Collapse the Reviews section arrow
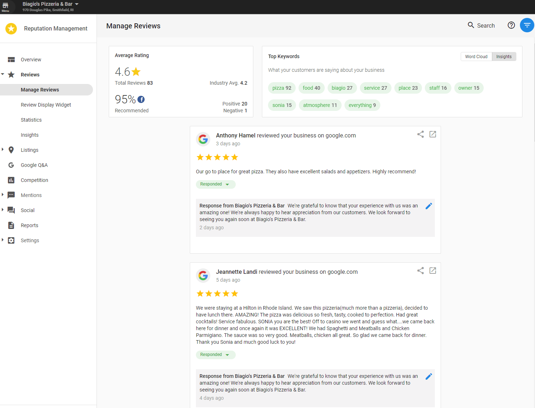Image resolution: width=535 pixels, height=408 pixels. coord(3,74)
